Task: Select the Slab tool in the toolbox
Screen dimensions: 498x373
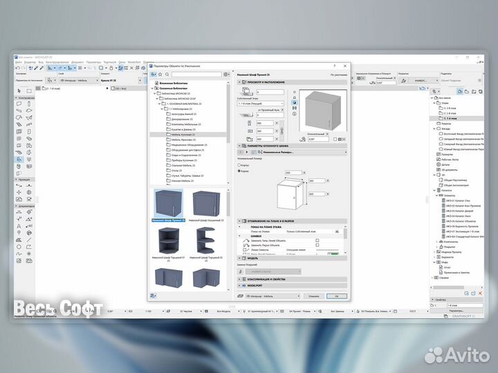Action: [x=29, y=111]
